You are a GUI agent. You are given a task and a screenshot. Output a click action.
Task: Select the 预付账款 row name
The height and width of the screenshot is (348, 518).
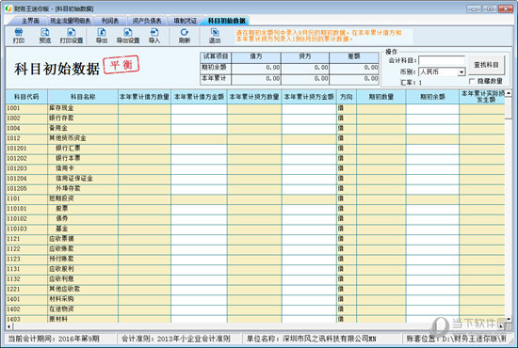[x=61, y=259]
